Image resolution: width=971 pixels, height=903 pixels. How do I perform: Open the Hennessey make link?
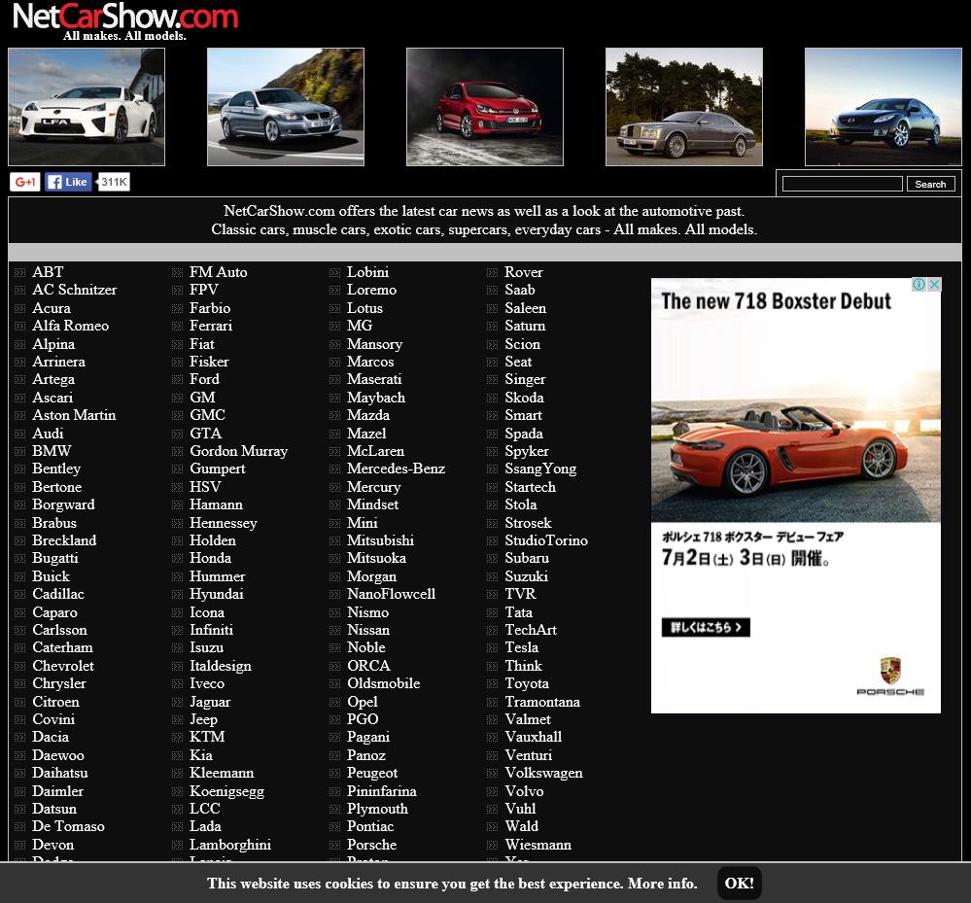pos(224,523)
